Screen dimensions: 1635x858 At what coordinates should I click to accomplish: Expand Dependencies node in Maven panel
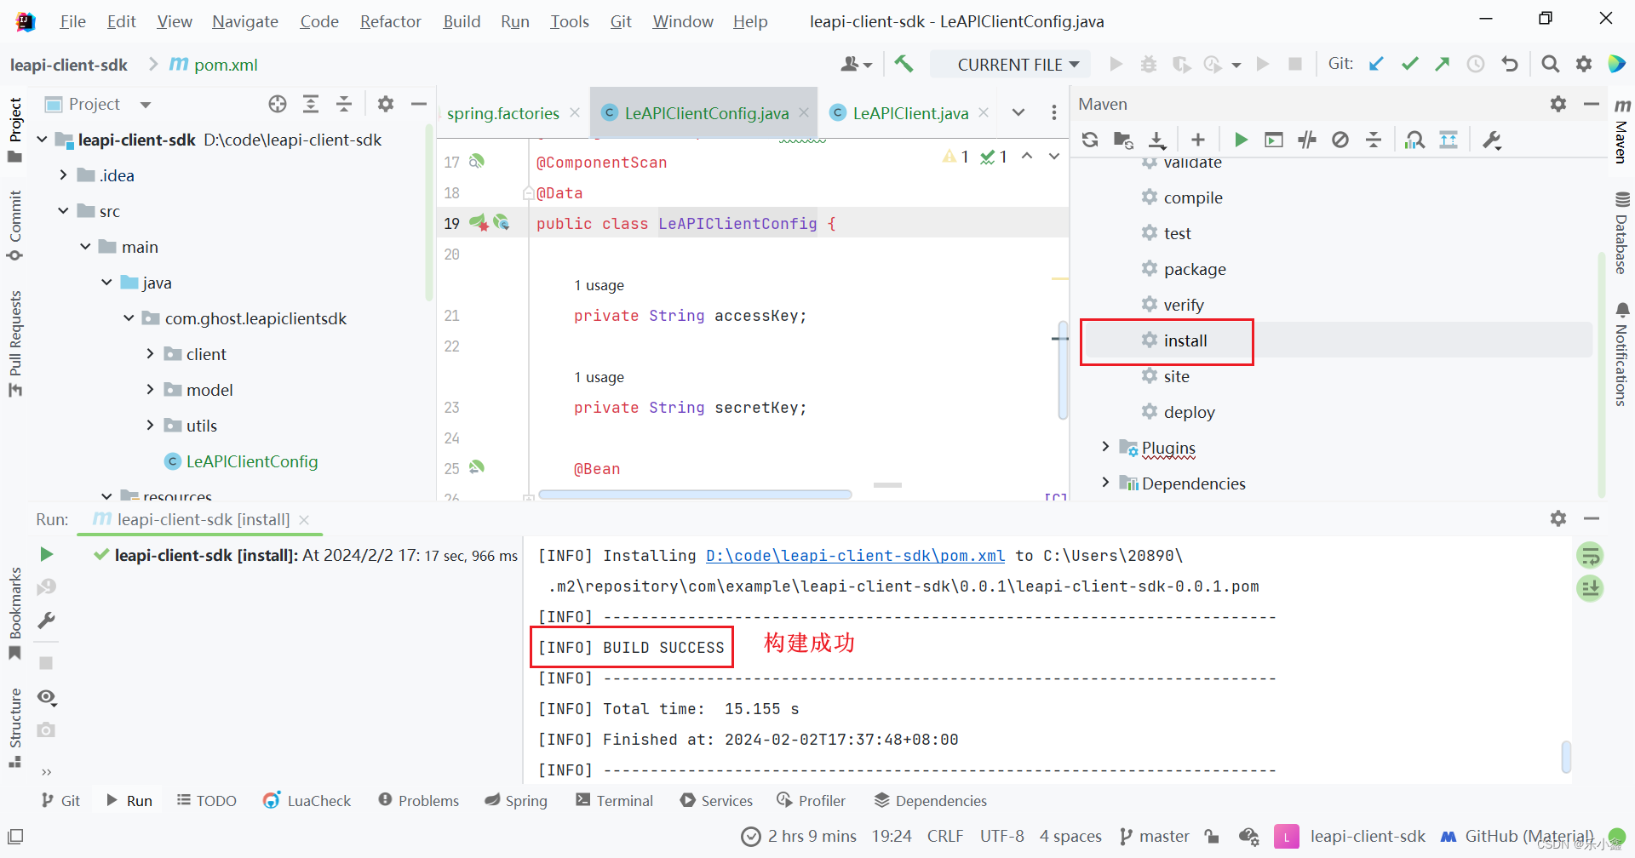(1104, 483)
